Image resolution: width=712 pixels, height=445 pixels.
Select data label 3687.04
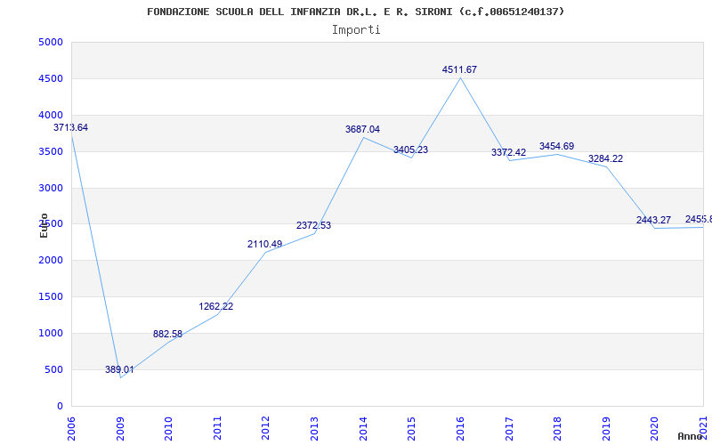tap(362, 129)
